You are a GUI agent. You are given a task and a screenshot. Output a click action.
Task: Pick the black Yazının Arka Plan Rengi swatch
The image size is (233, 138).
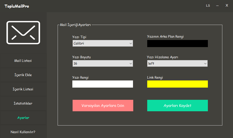tap(177, 44)
